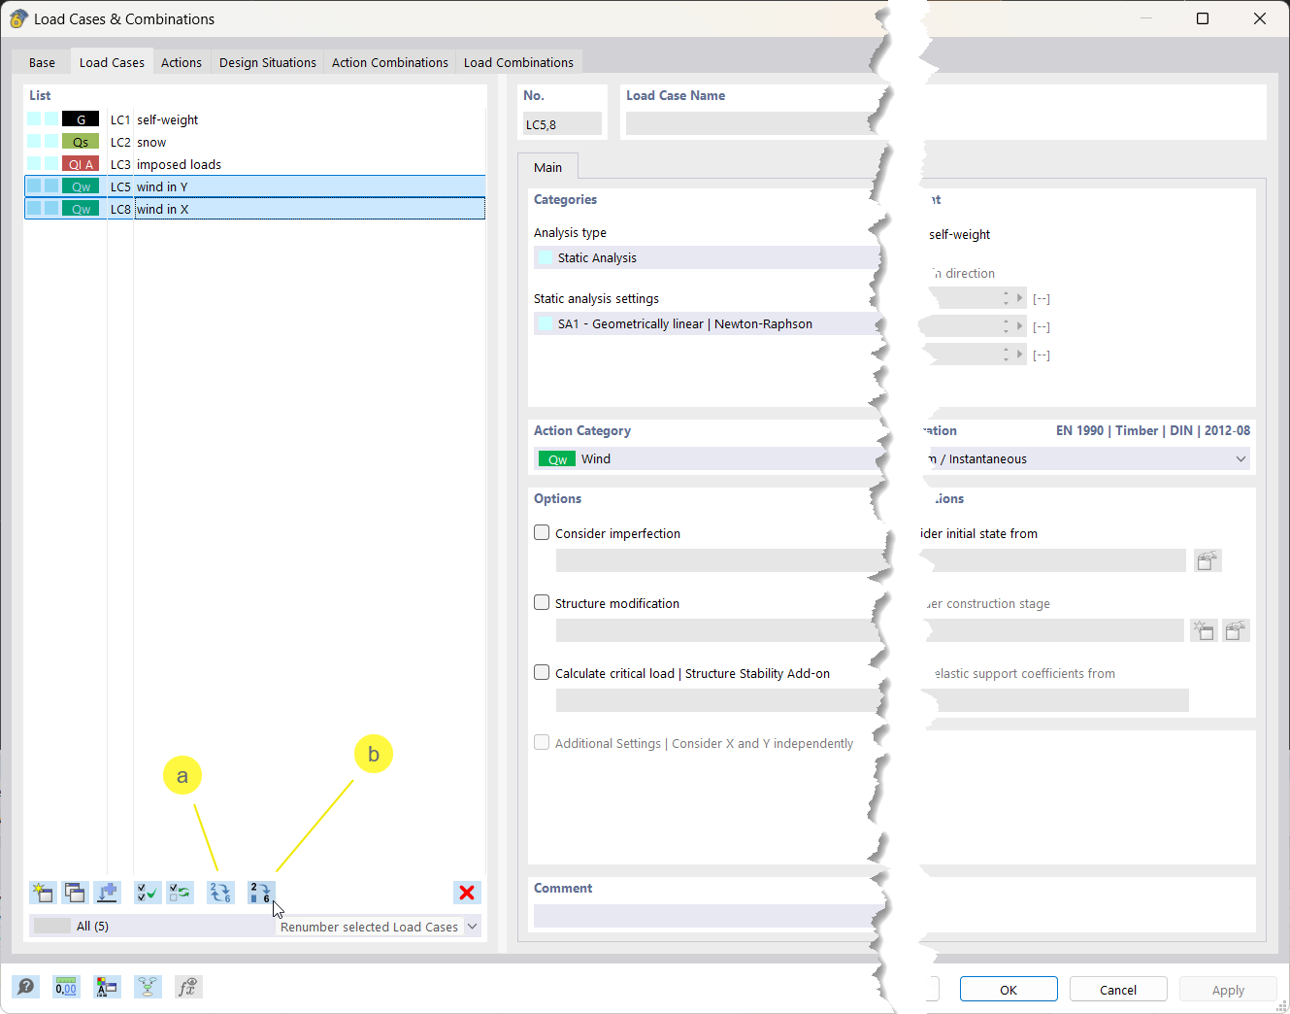Invert the load case selection

(x=179, y=893)
